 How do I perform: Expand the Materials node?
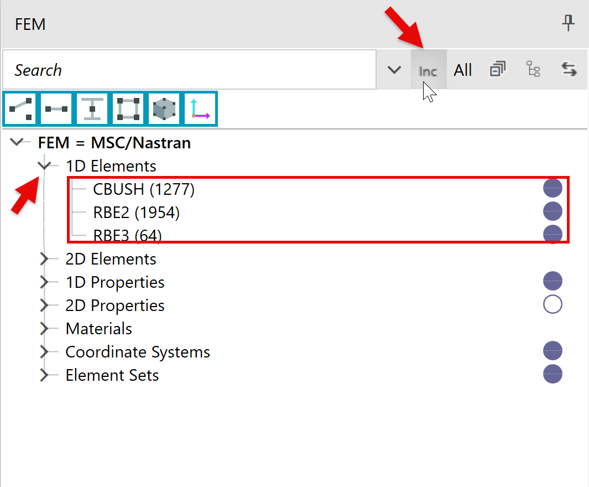pyautogui.click(x=44, y=328)
